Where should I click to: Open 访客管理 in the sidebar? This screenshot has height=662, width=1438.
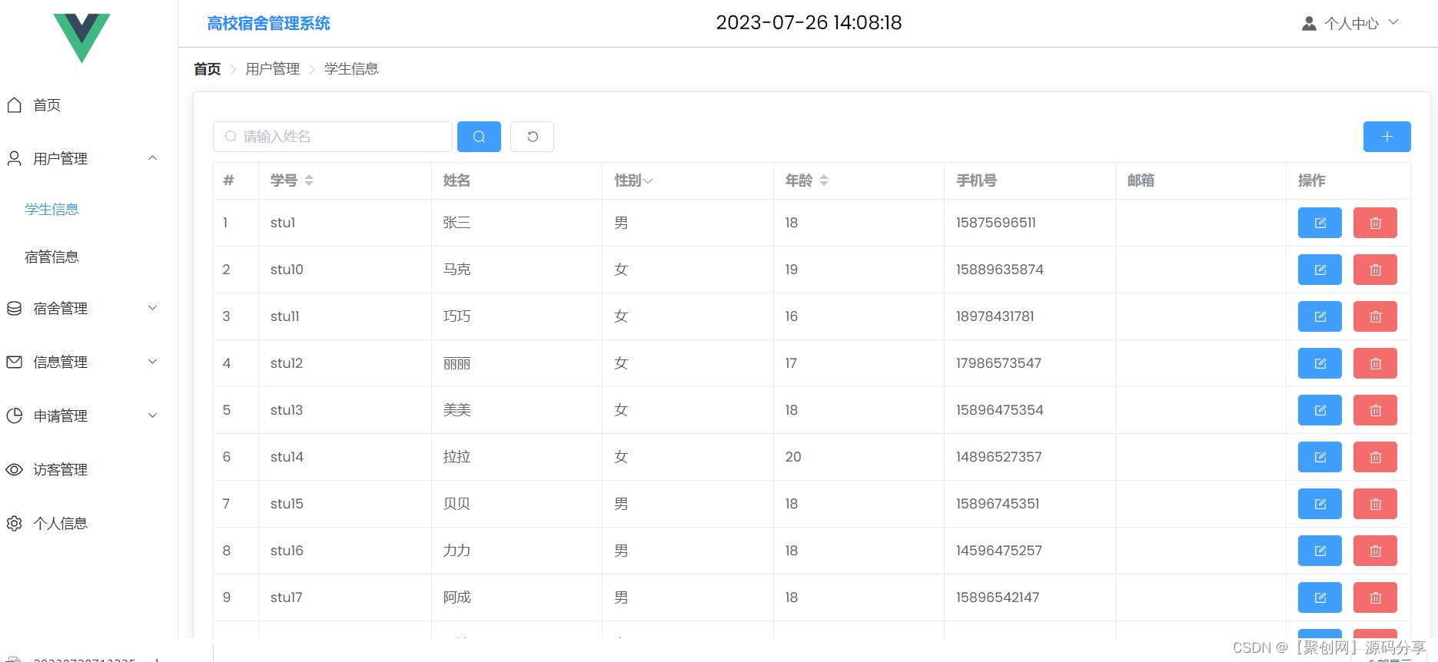click(60, 469)
